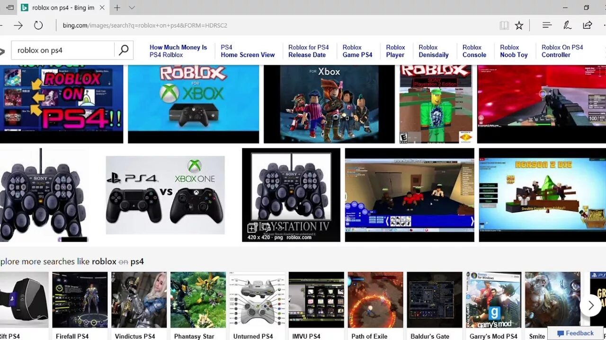Screen dimensions: 606x340
Task: Open the Reason 2 Die image
Action: point(543,195)
